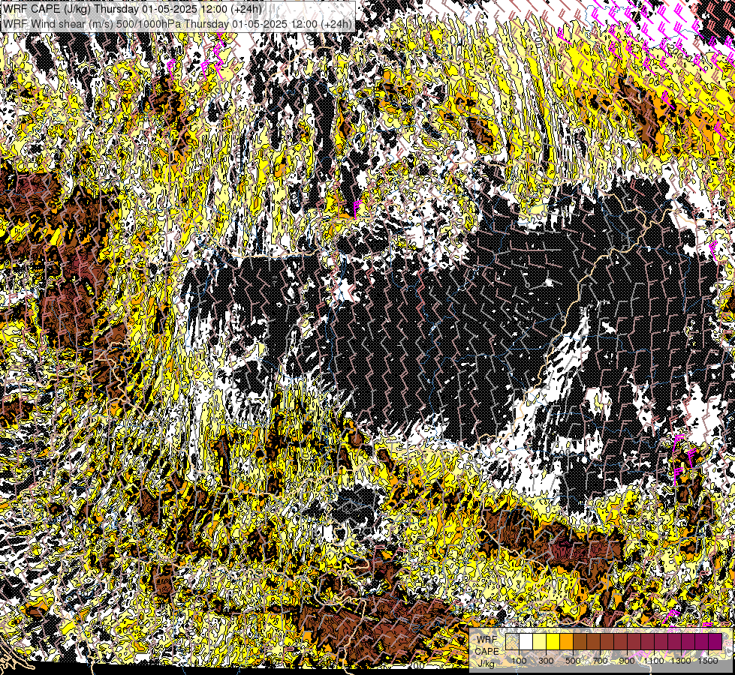Viewport: 735px width, 675px height.
Task: Click the '700' legend value
Action: pyautogui.click(x=600, y=661)
